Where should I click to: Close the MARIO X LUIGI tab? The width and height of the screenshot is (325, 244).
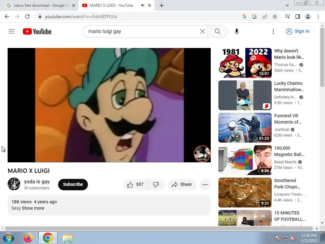pos(149,5)
